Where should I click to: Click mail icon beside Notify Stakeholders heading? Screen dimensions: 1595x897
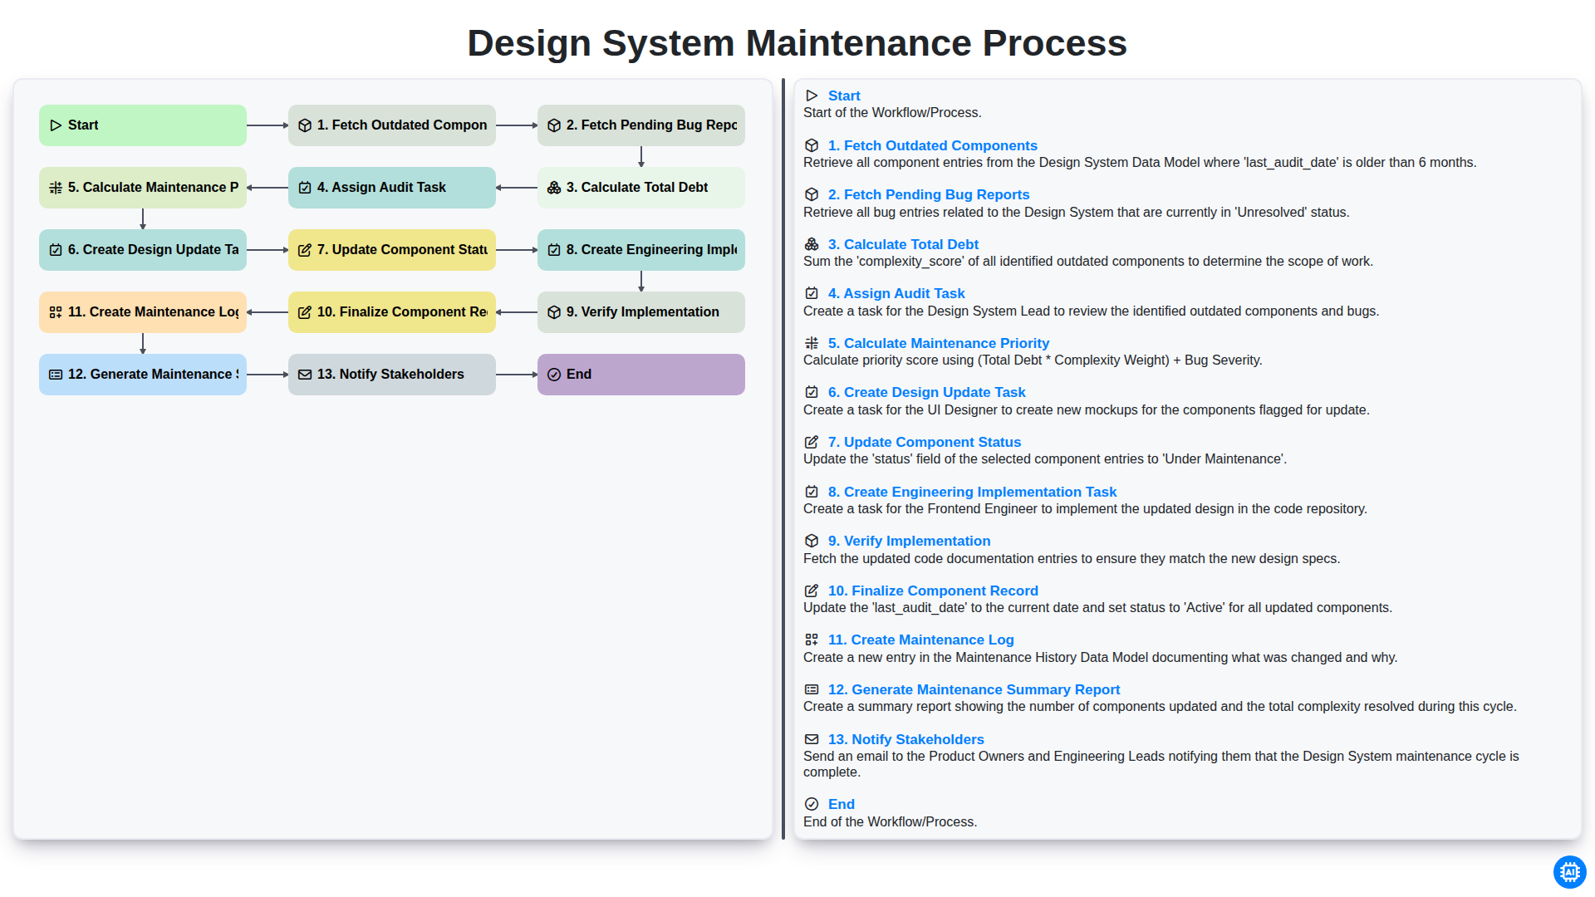(812, 739)
